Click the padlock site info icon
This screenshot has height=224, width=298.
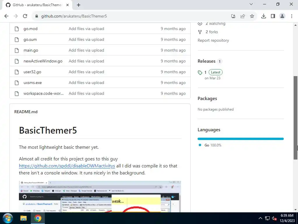(x=37, y=16)
